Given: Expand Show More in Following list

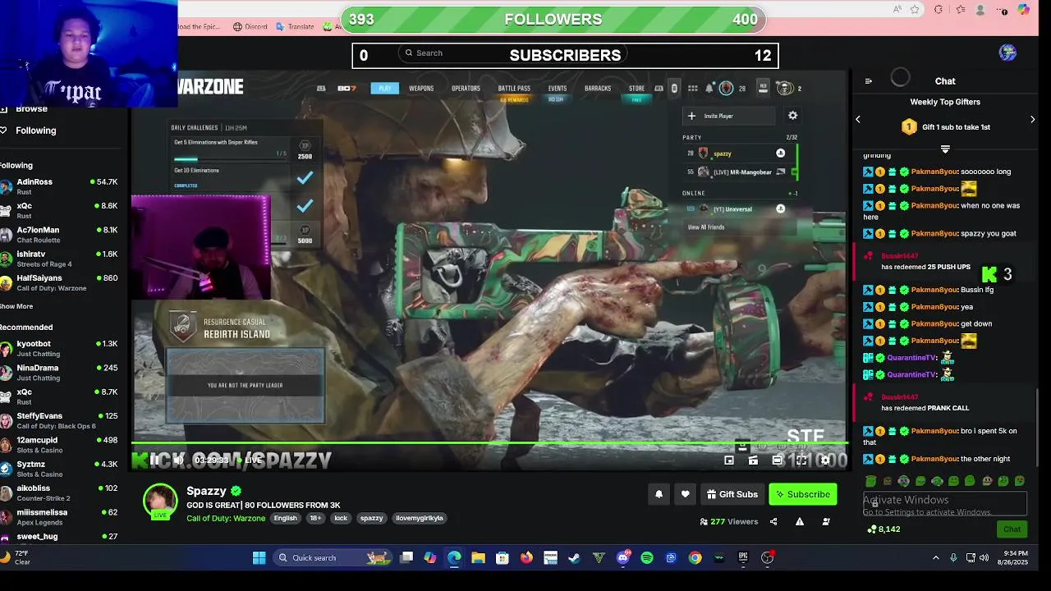Looking at the screenshot, I should 16,306.
